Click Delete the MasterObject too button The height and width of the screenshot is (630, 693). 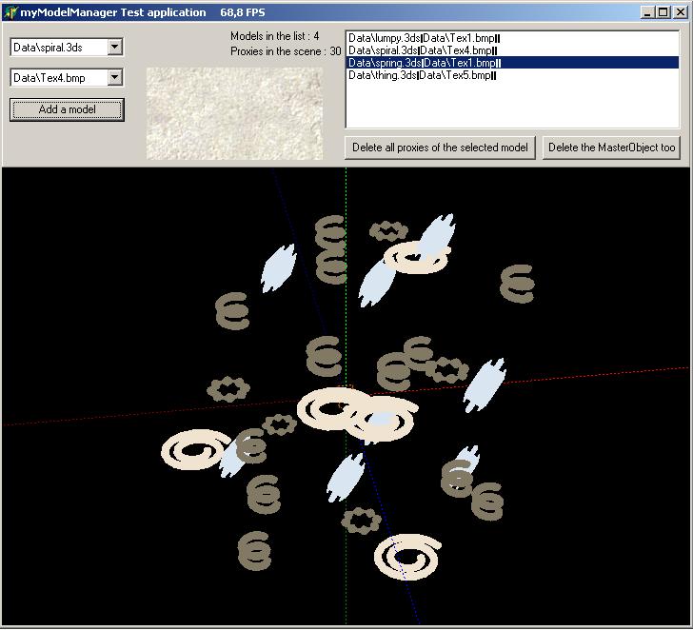[x=611, y=148]
